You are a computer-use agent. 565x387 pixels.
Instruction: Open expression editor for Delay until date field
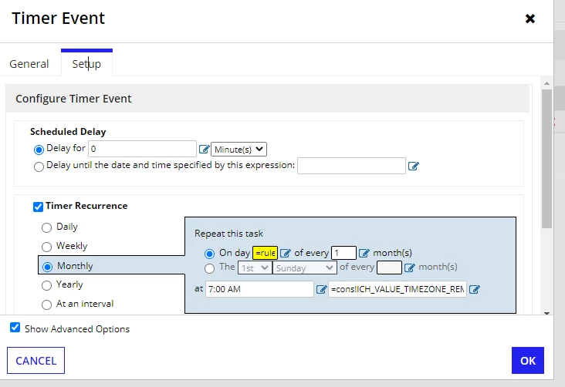tap(413, 166)
